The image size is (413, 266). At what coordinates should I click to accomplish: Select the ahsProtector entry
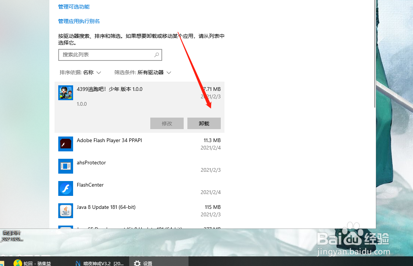pos(139,166)
